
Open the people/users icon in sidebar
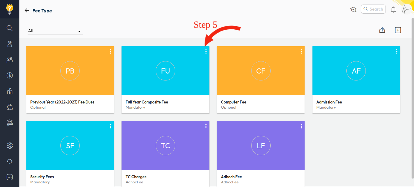click(10, 60)
